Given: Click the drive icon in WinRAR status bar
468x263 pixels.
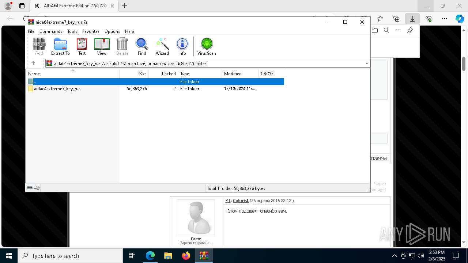Looking at the screenshot, I should click(30, 188).
